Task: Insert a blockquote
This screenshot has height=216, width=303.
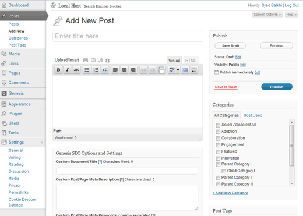Action: point(105,70)
